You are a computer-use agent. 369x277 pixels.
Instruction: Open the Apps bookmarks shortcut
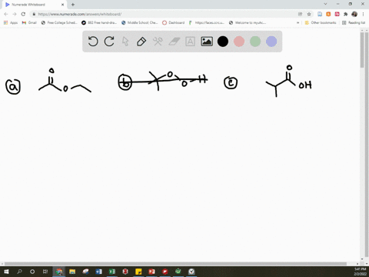click(x=11, y=22)
